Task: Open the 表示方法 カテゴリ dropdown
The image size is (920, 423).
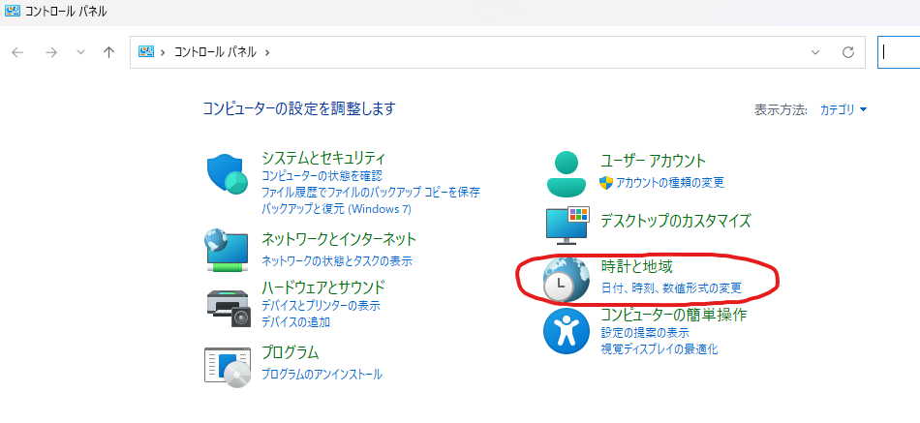Action: (843, 110)
